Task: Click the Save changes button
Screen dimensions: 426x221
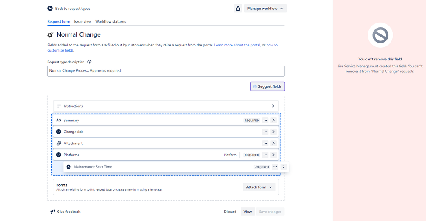Action: (270, 212)
